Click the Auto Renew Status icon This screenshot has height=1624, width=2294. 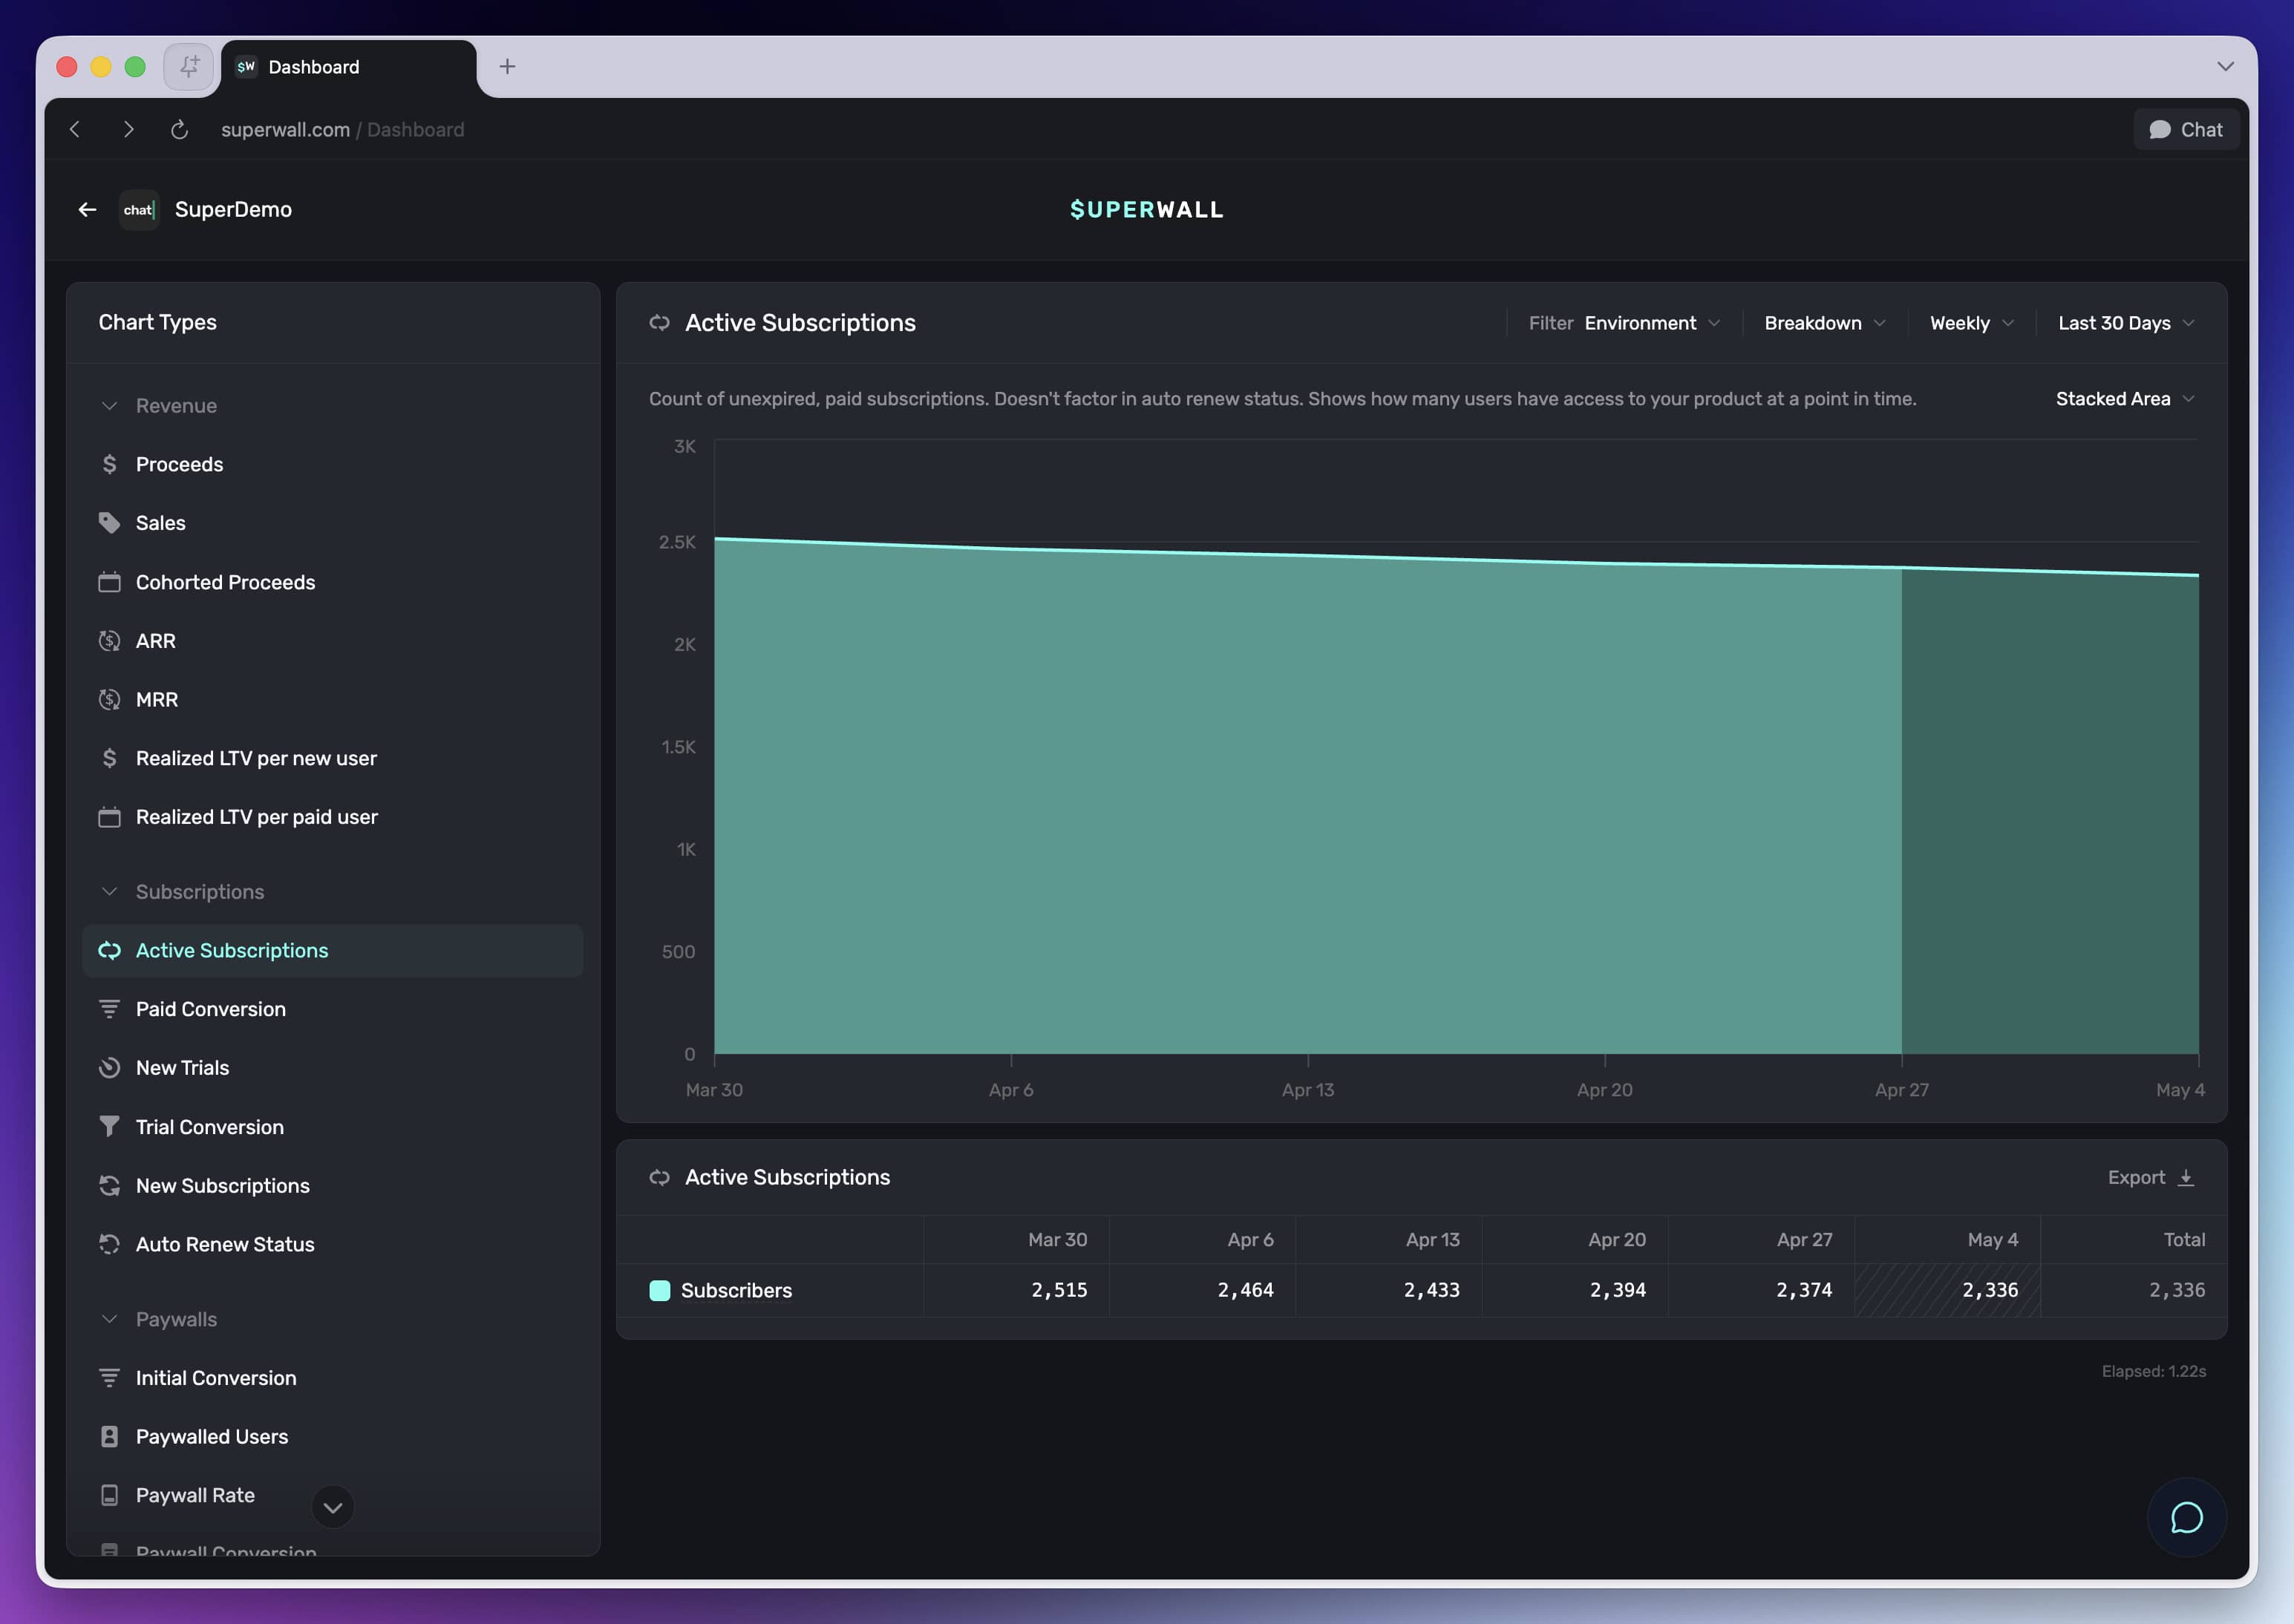coord(109,1244)
